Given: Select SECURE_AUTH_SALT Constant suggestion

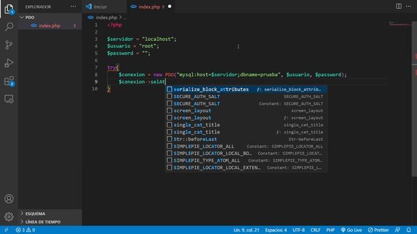Looking at the screenshot, I should tap(246, 104).
